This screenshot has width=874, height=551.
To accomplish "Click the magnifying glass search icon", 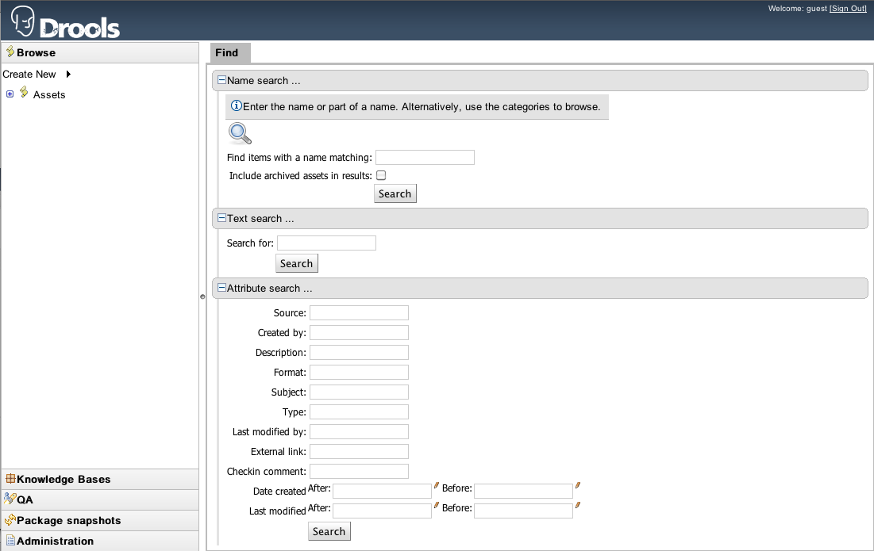I will click(x=239, y=133).
